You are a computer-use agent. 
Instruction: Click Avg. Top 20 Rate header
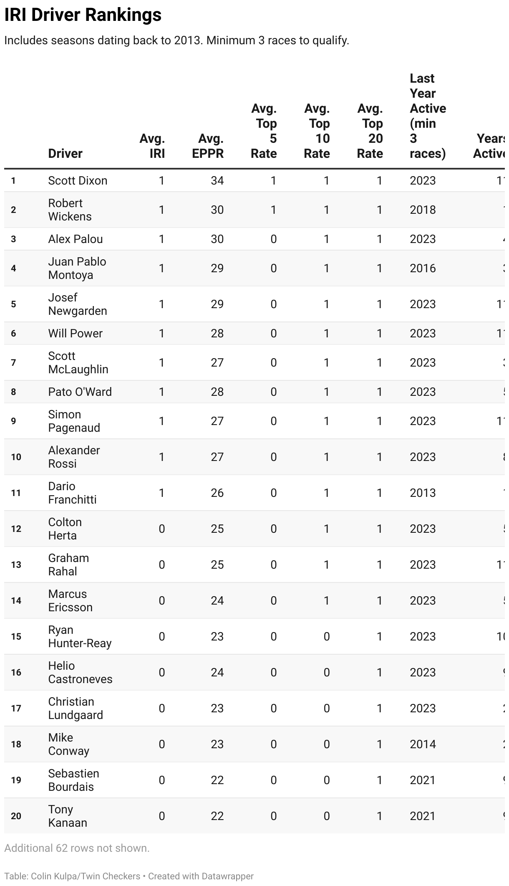(x=370, y=131)
